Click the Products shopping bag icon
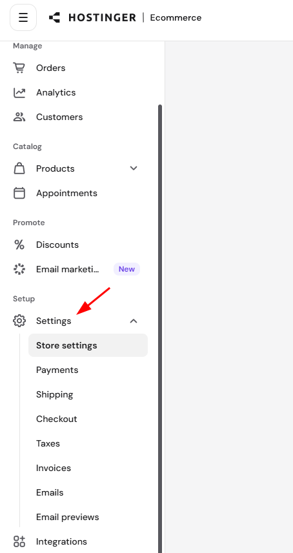 pos(19,168)
